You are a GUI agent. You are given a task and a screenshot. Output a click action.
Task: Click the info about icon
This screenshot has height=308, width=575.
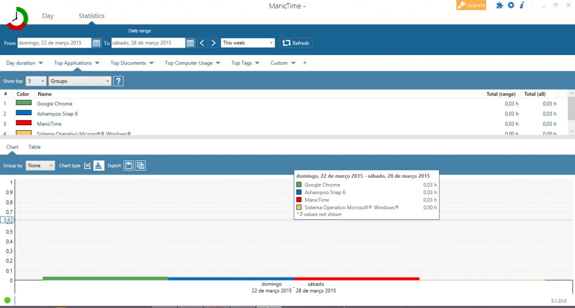[522, 5]
